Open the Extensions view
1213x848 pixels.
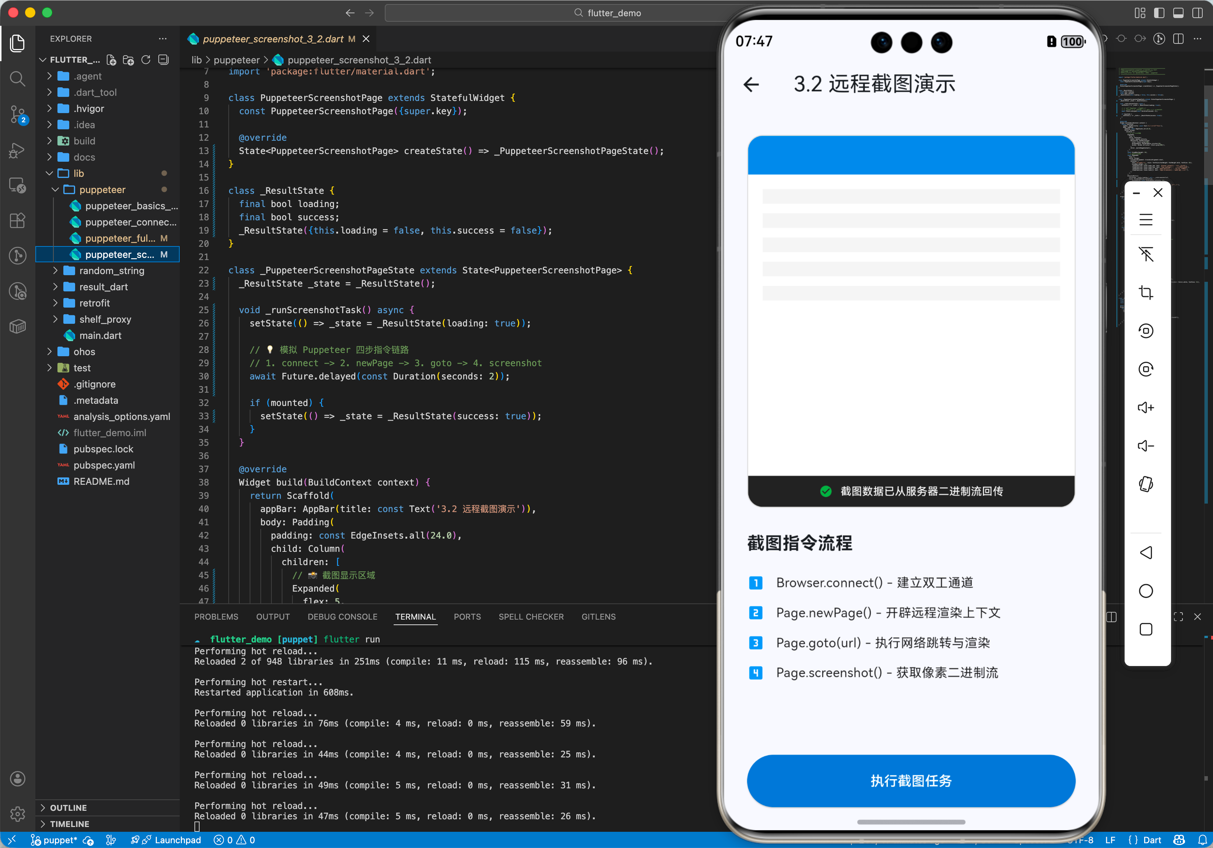pos(17,220)
